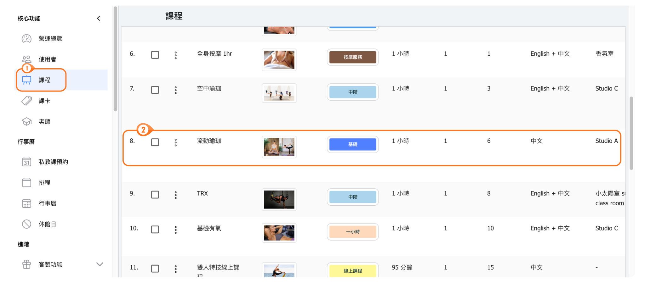Click the 基礎有氧 course name
This screenshot has width=645, height=283.
pyautogui.click(x=209, y=228)
